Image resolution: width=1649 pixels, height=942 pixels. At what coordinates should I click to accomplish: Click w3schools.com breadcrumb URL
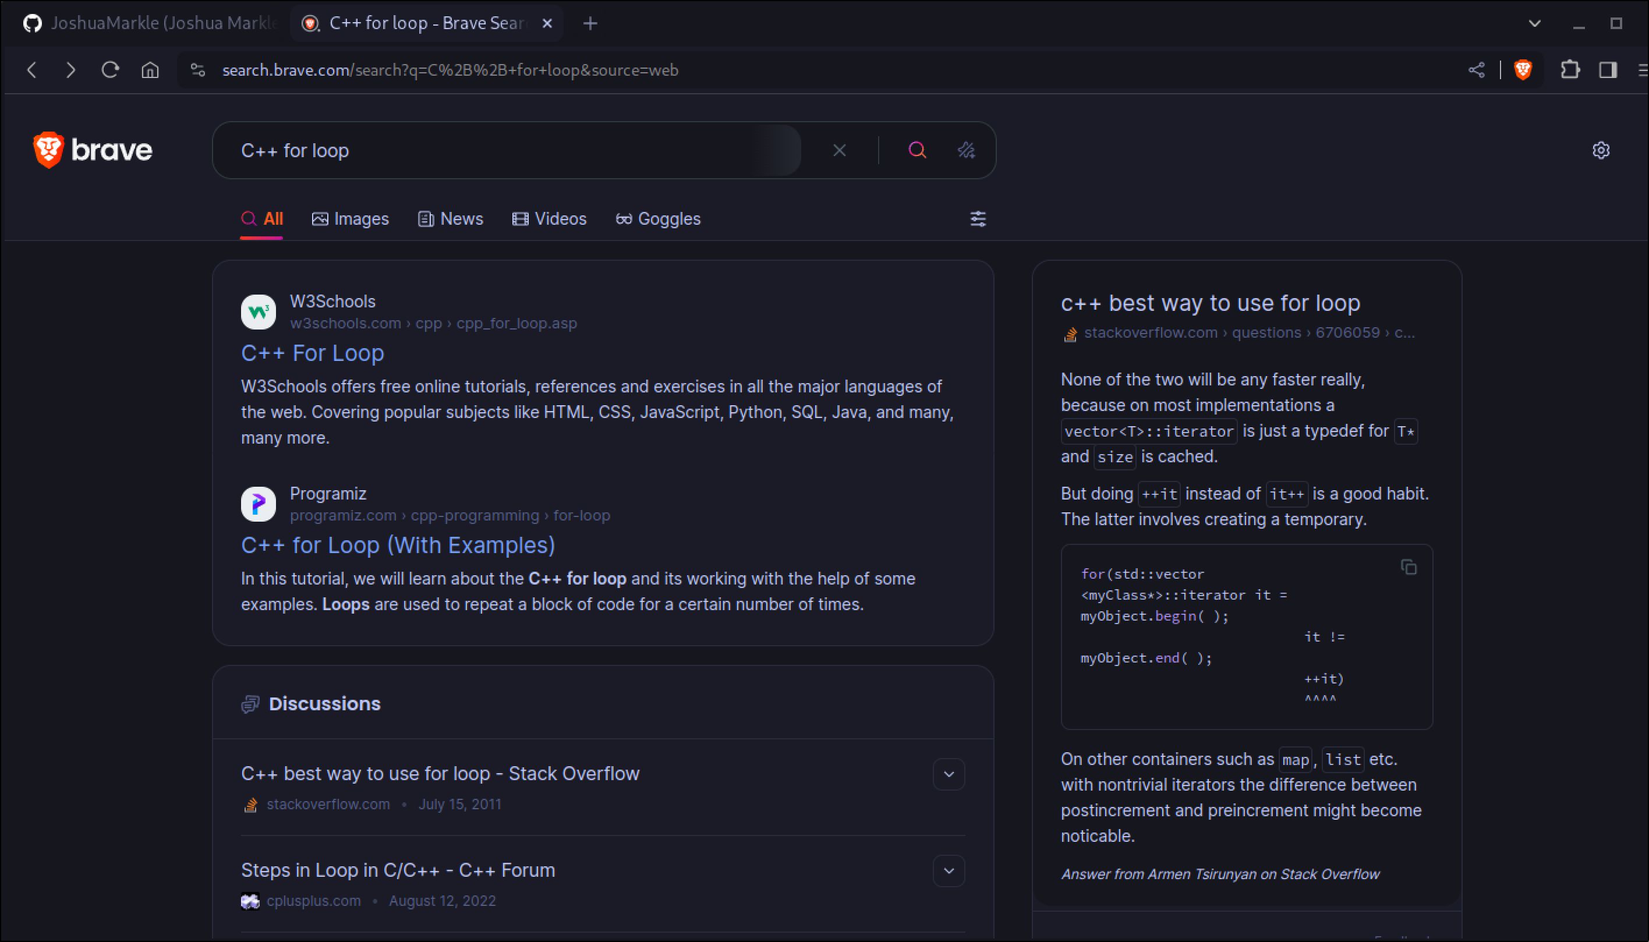[x=433, y=323]
